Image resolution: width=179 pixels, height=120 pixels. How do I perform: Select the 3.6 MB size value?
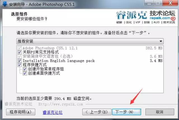point(156,57)
